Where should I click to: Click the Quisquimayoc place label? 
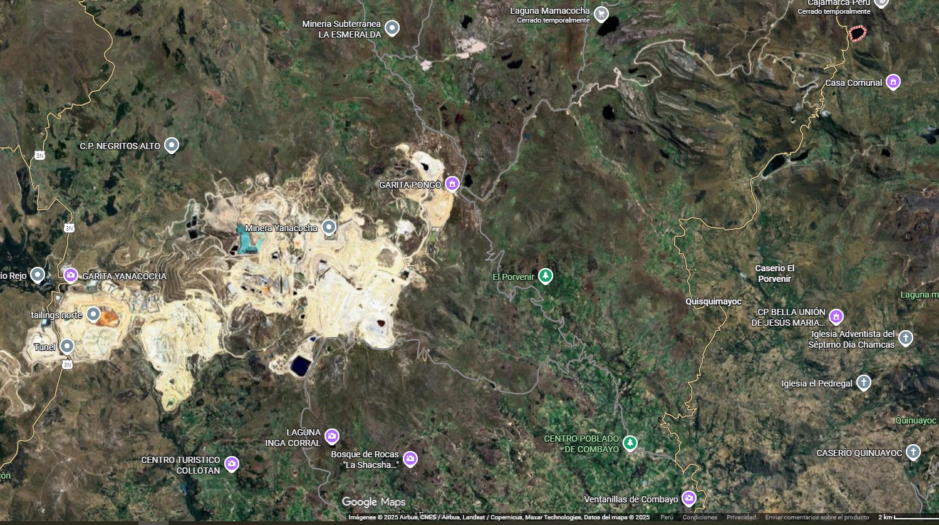point(713,301)
